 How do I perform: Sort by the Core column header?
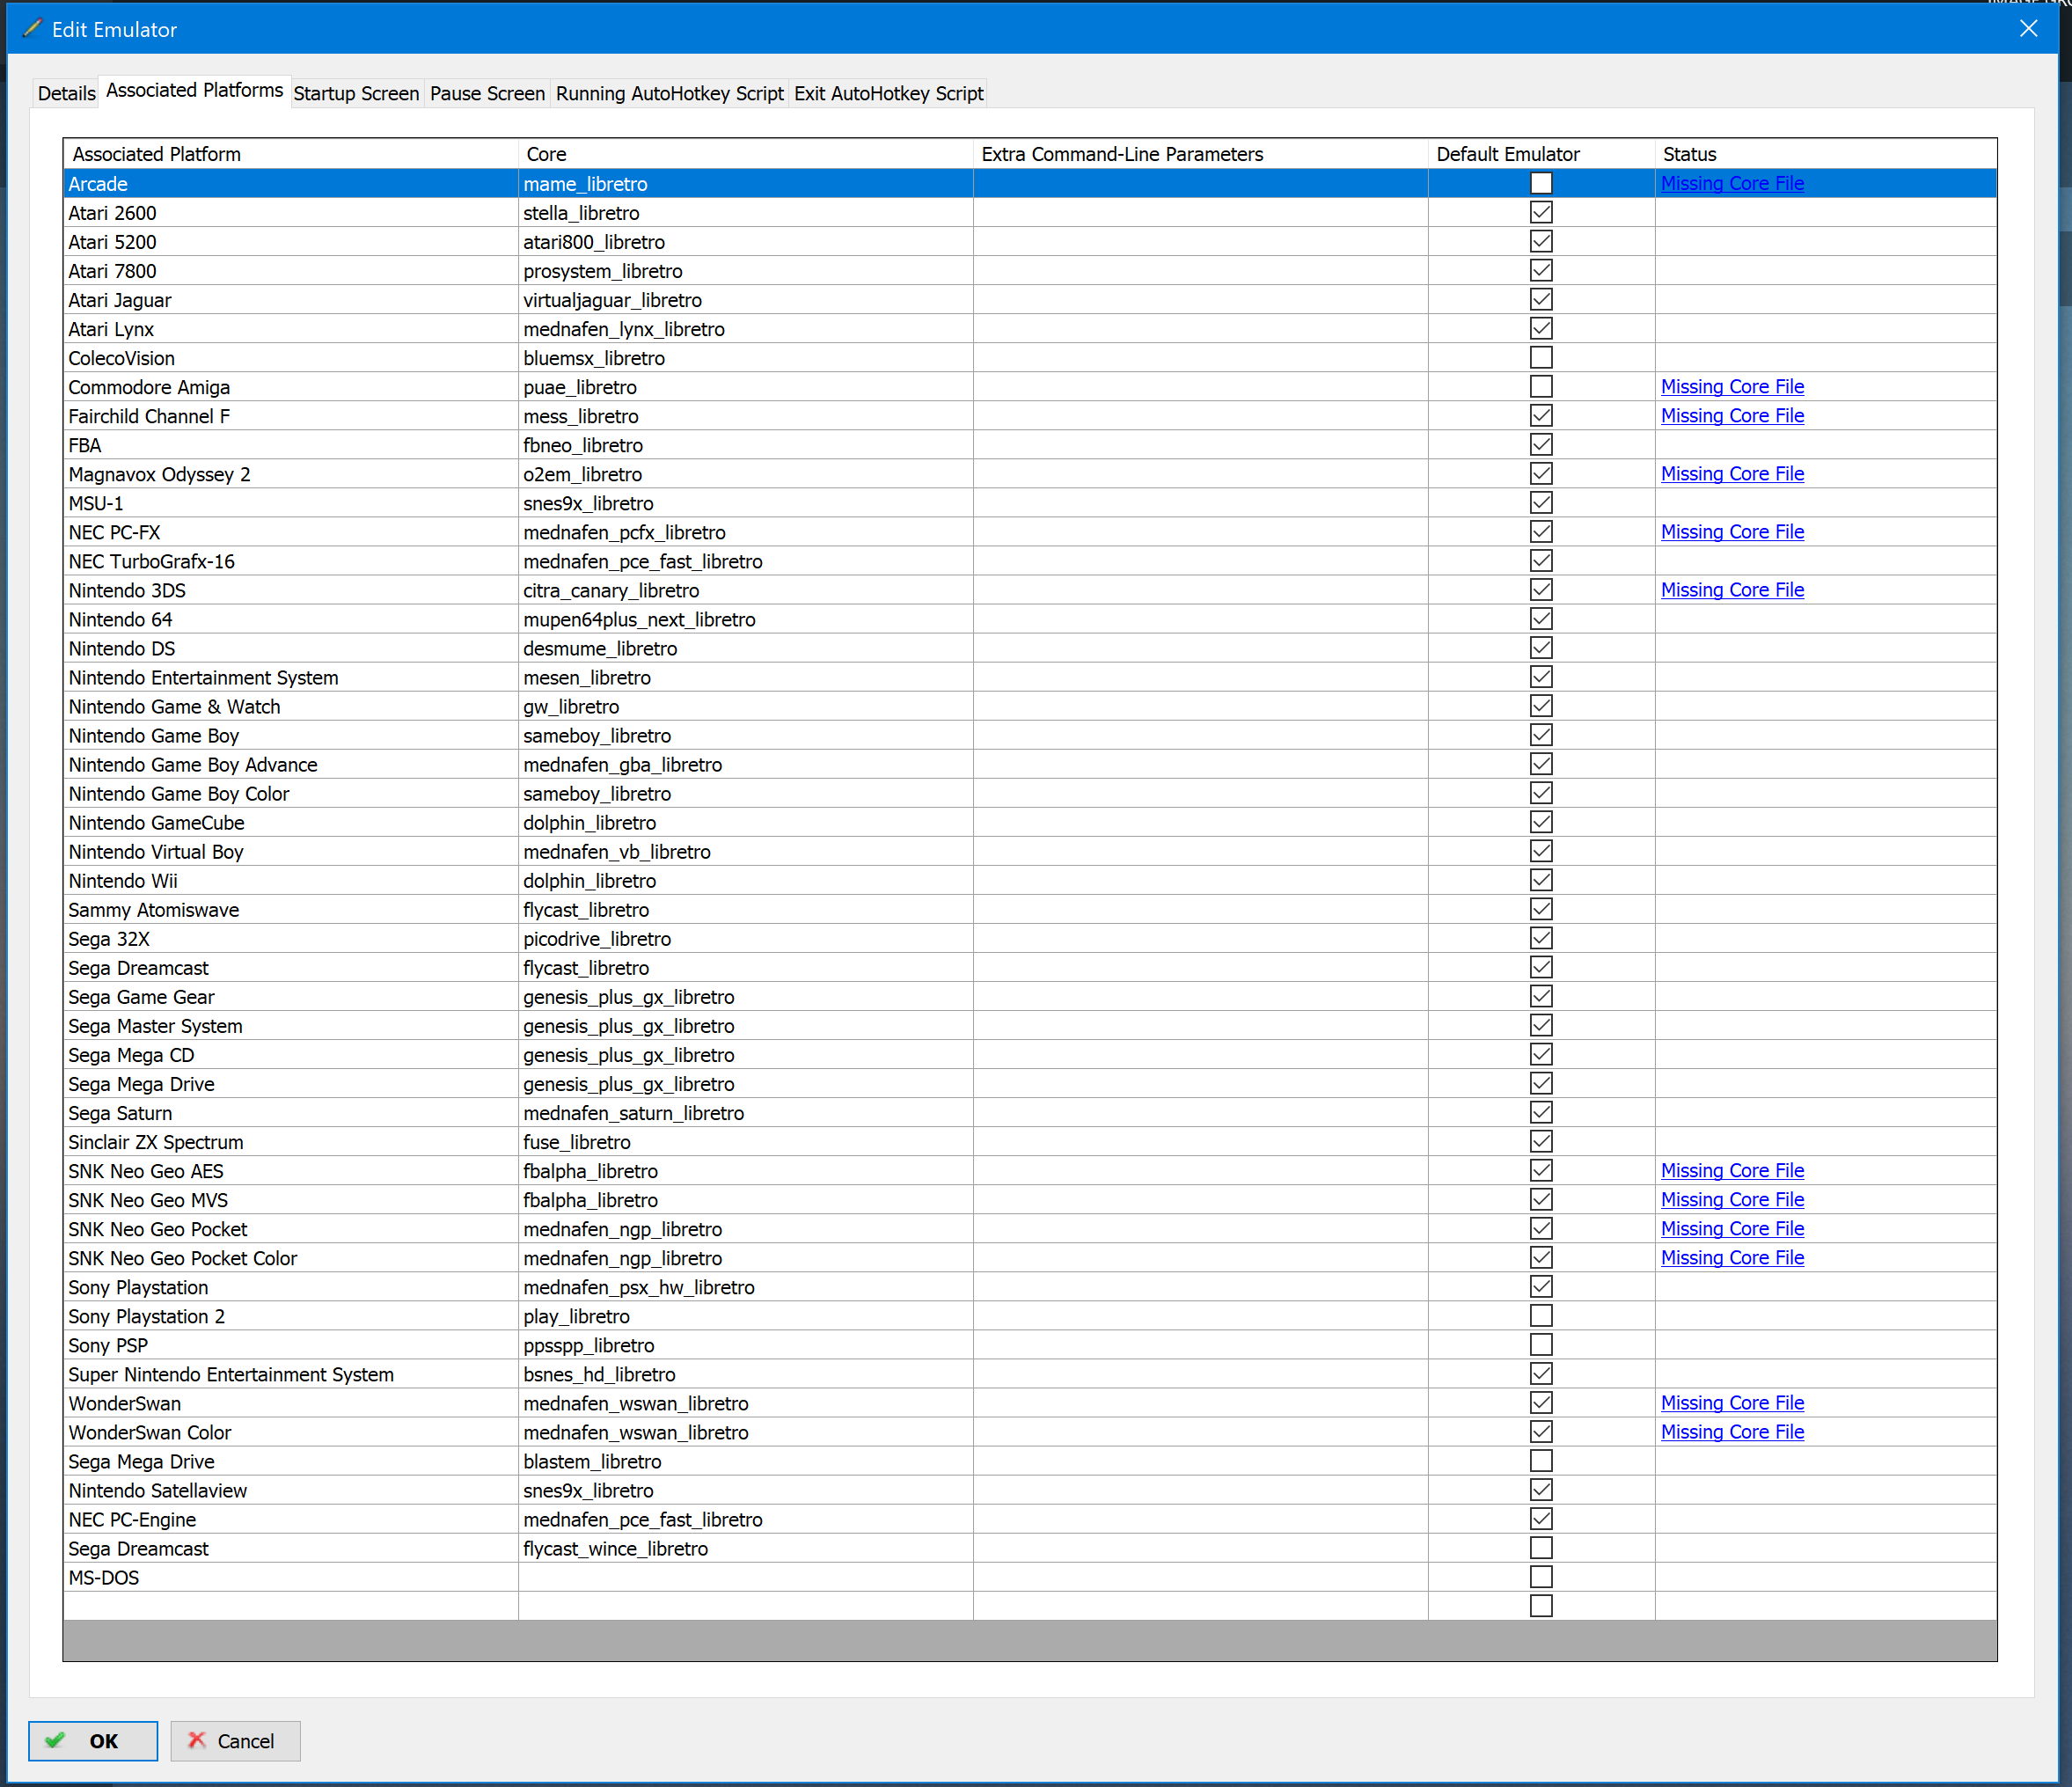pos(746,154)
